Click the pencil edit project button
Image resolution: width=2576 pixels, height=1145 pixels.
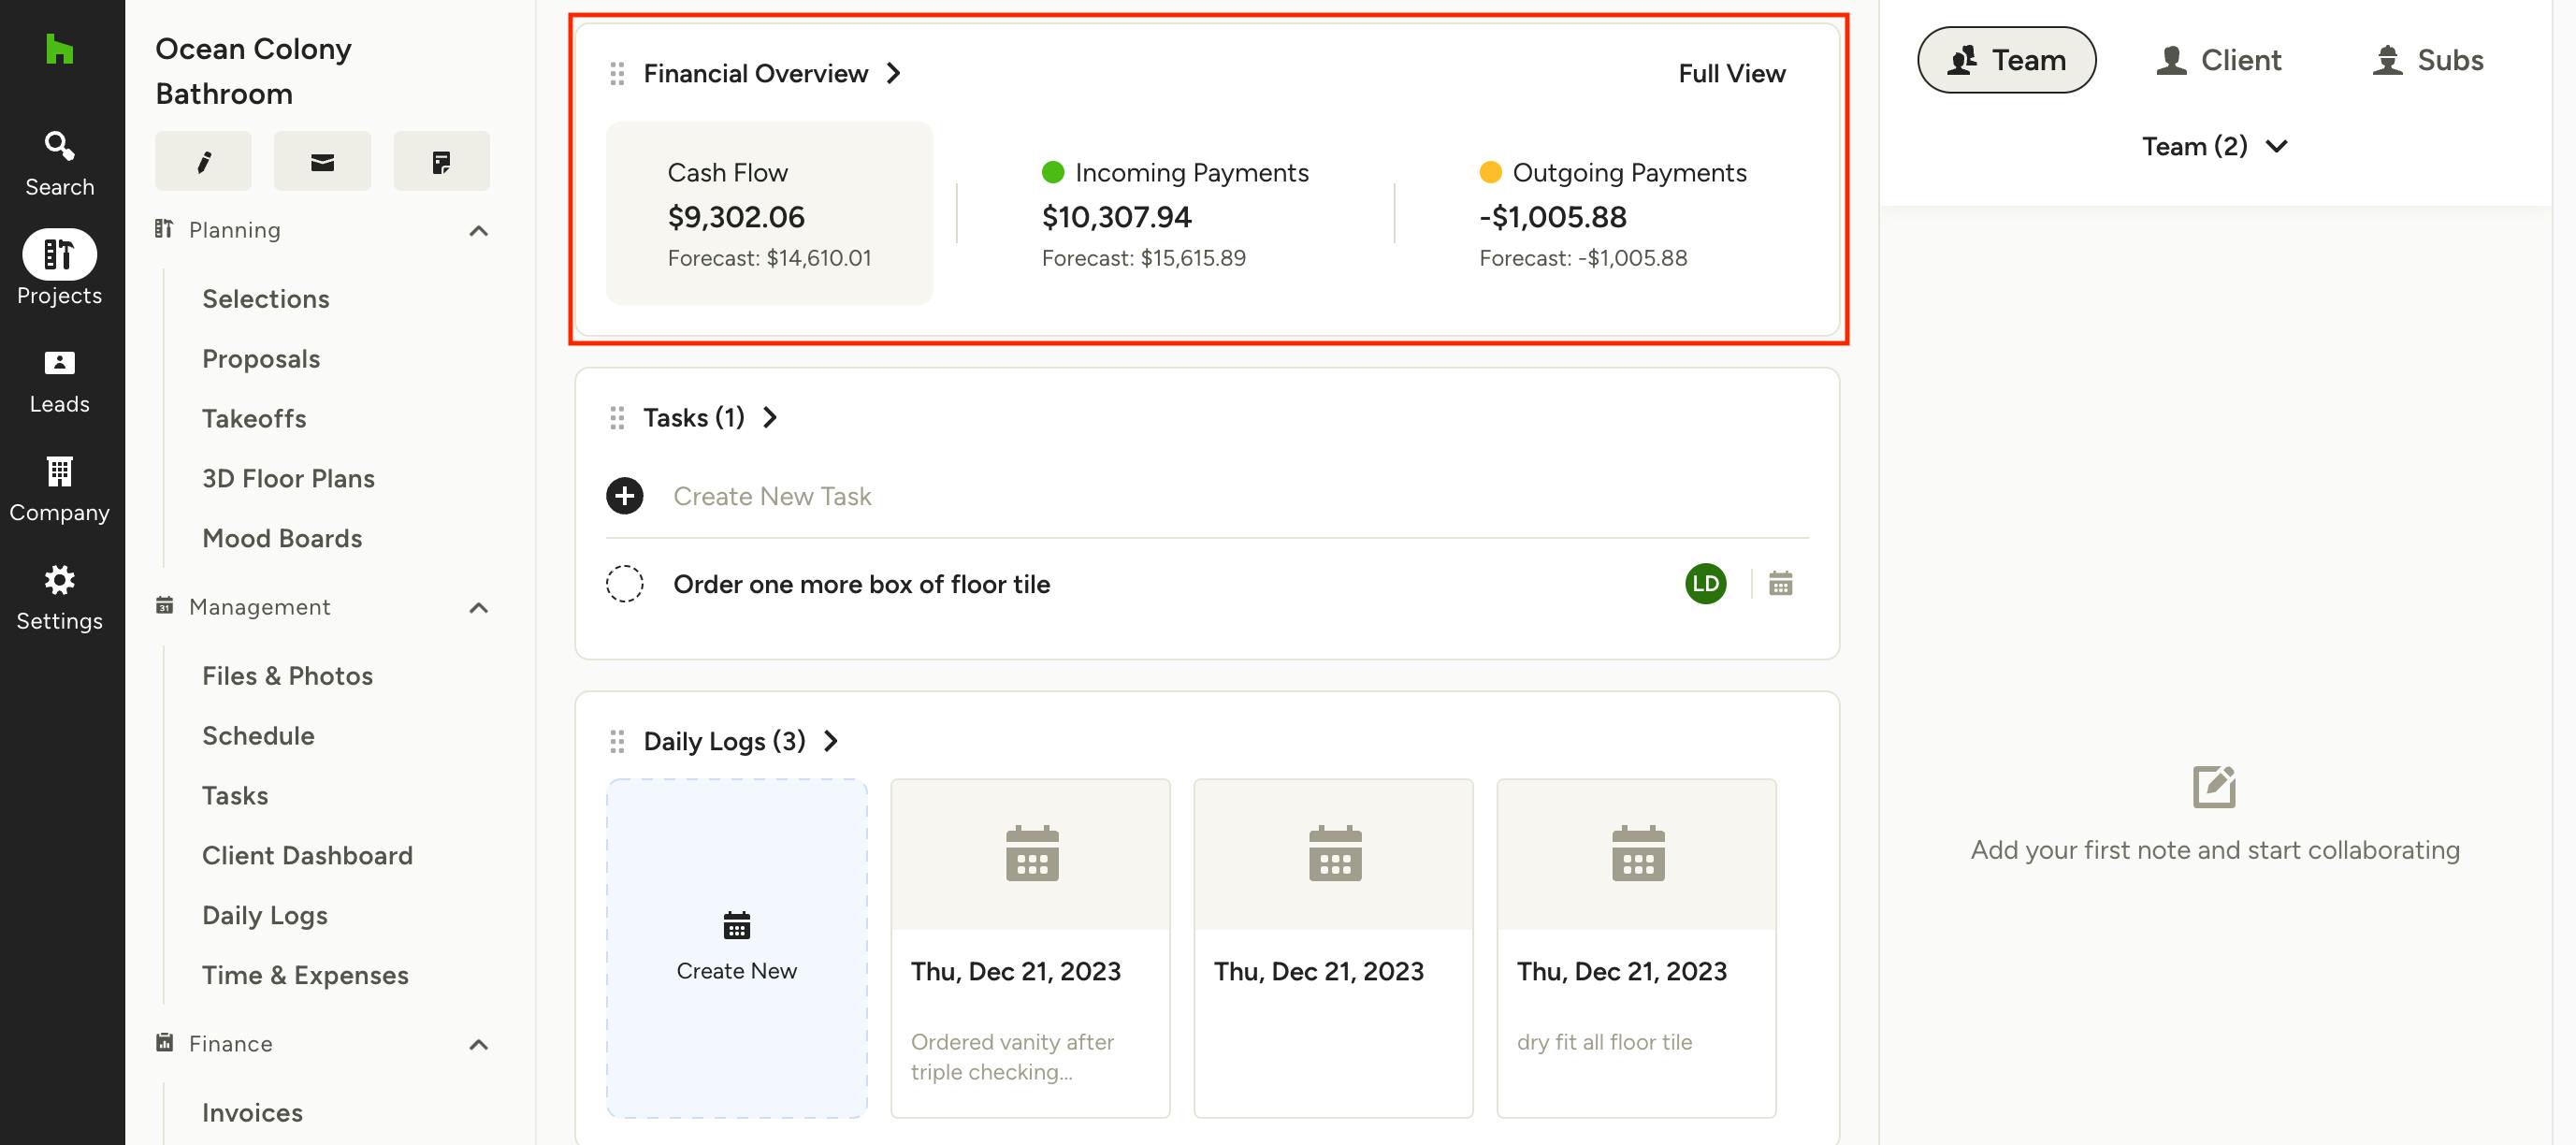(x=203, y=161)
